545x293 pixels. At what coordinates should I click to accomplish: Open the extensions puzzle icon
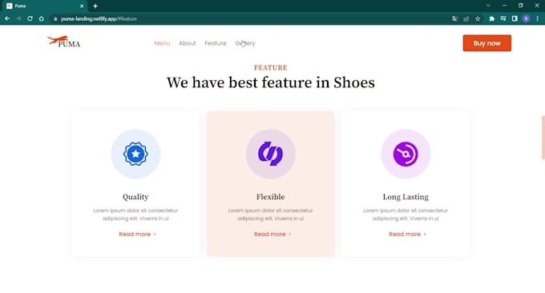(x=491, y=18)
